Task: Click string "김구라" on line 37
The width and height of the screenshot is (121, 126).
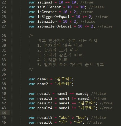Action: [63, 79]
